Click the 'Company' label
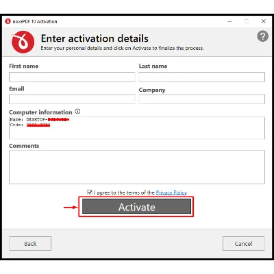 point(152,90)
